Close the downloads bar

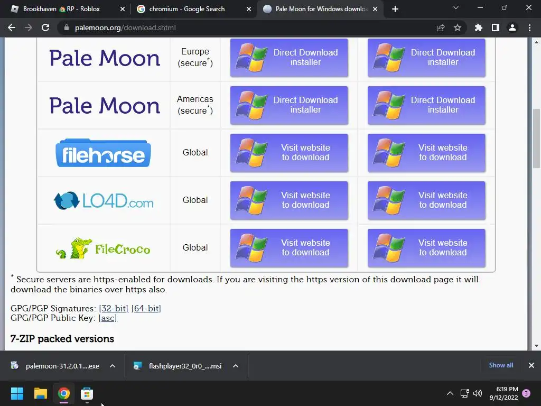[531, 365]
